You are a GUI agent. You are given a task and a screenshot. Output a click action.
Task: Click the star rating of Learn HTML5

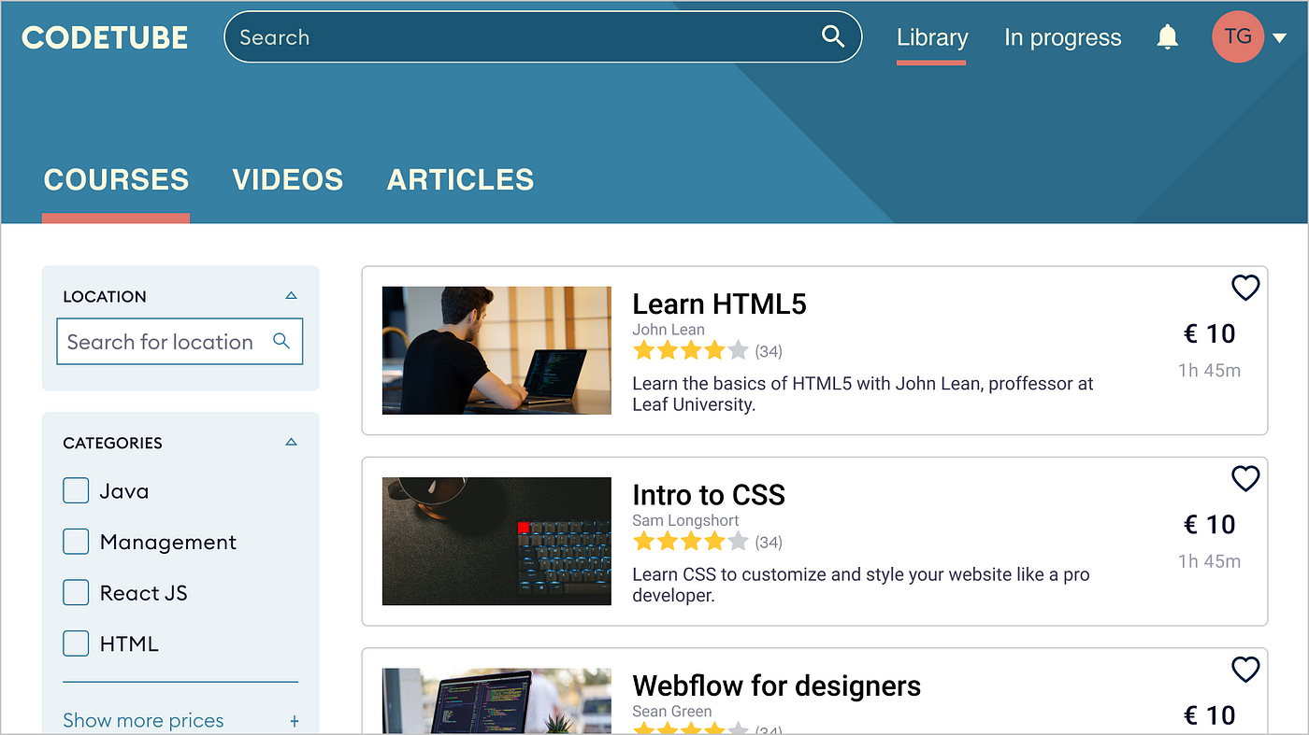(691, 350)
